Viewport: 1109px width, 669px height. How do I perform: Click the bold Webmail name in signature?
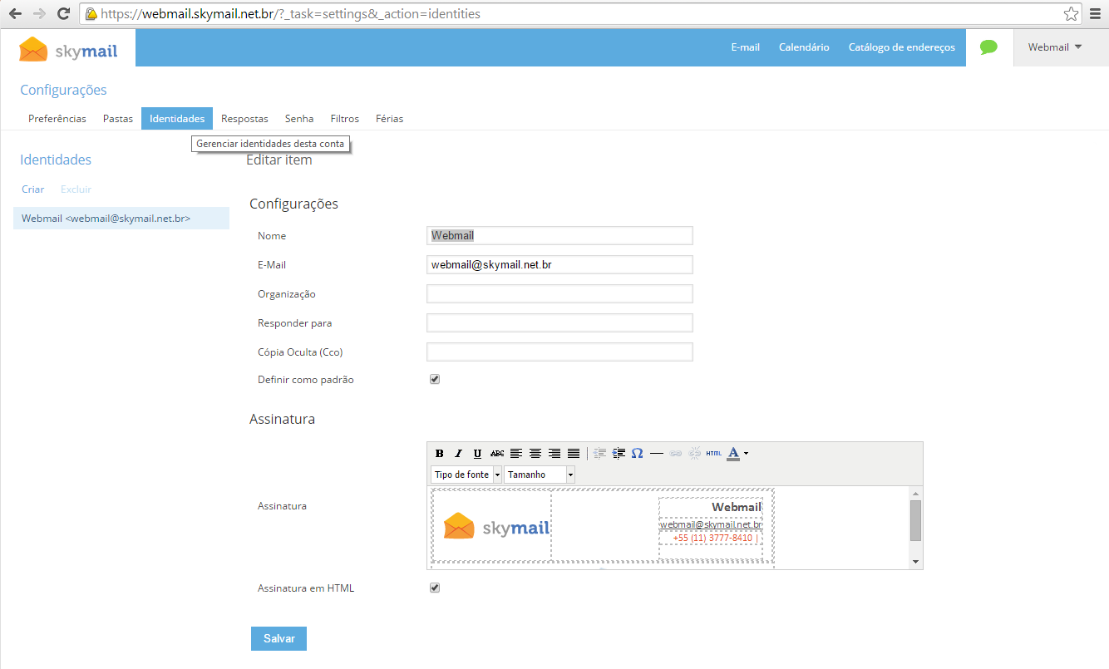tap(737, 507)
